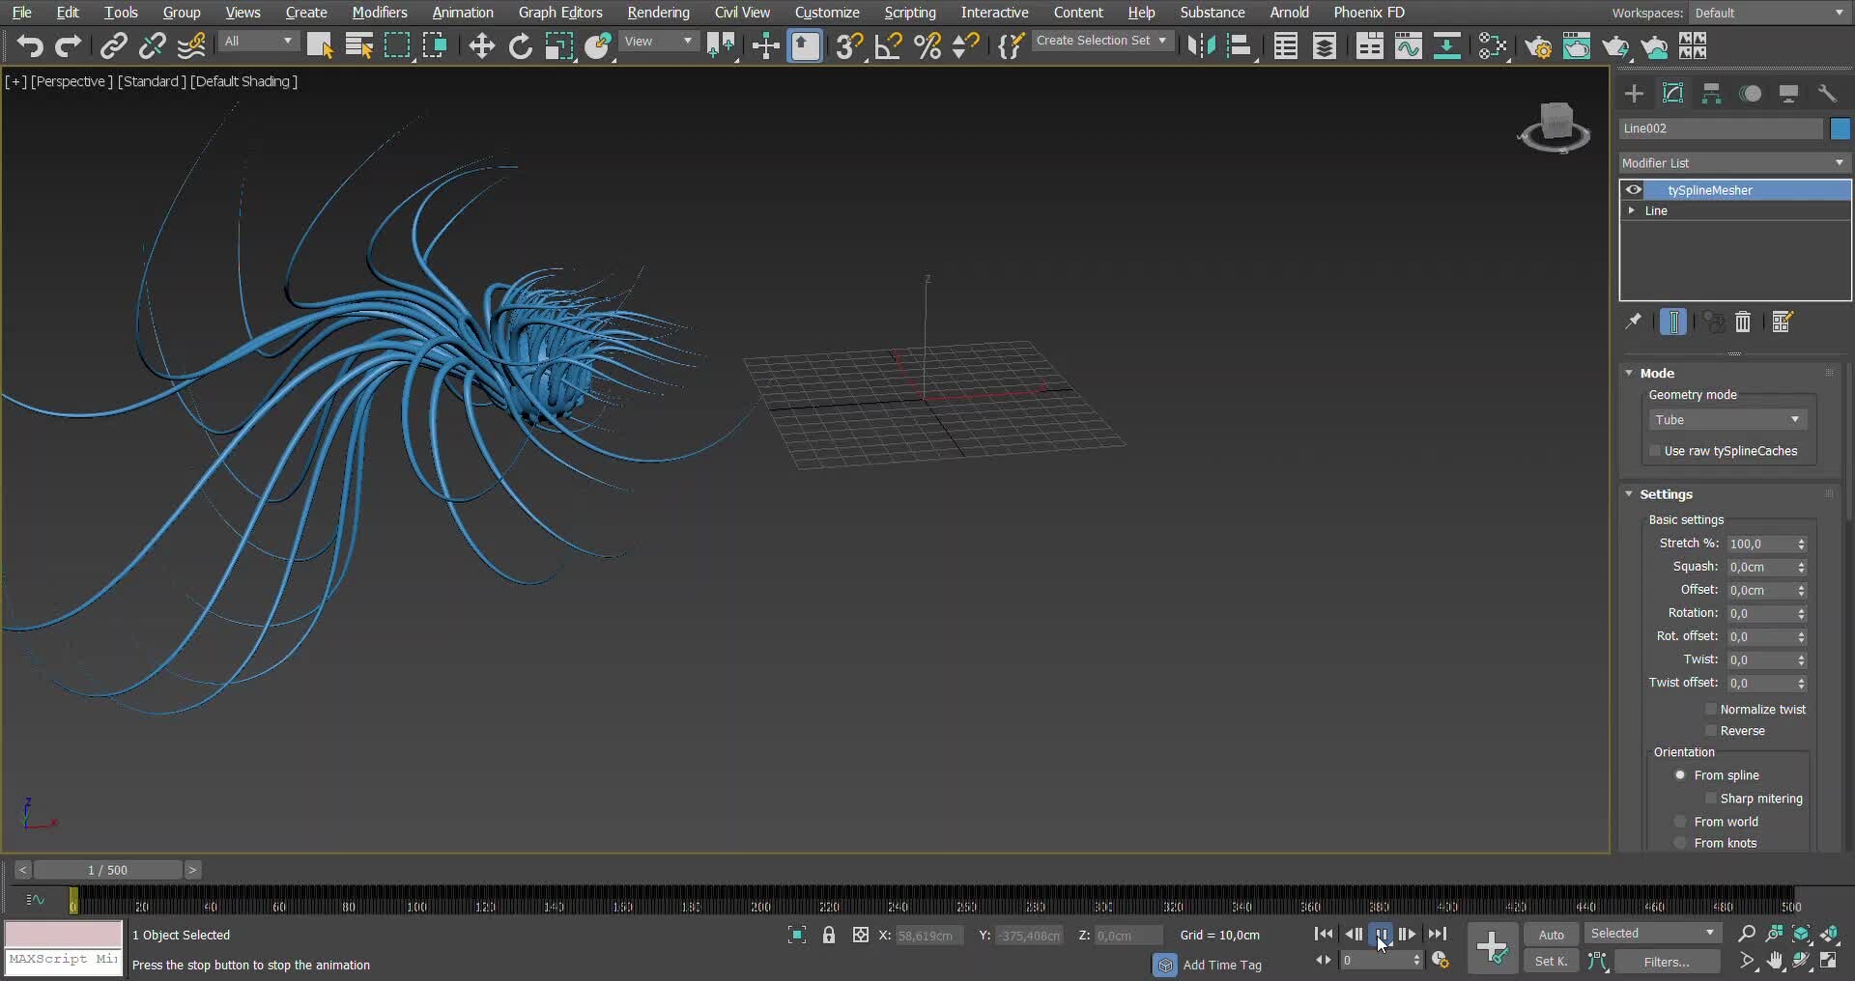Click the blue object color swatch
This screenshot has width=1855, height=981.
[x=1840, y=128]
